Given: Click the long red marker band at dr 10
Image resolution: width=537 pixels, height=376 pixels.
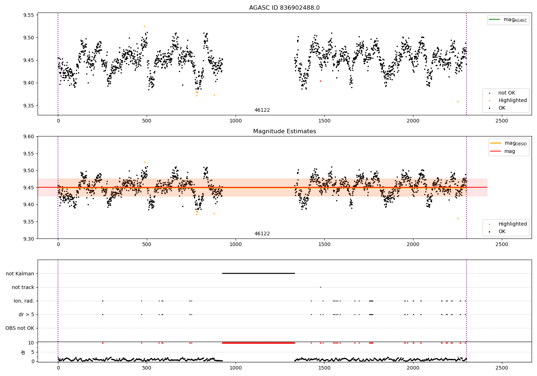Looking at the screenshot, I should [x=258, y=343].
